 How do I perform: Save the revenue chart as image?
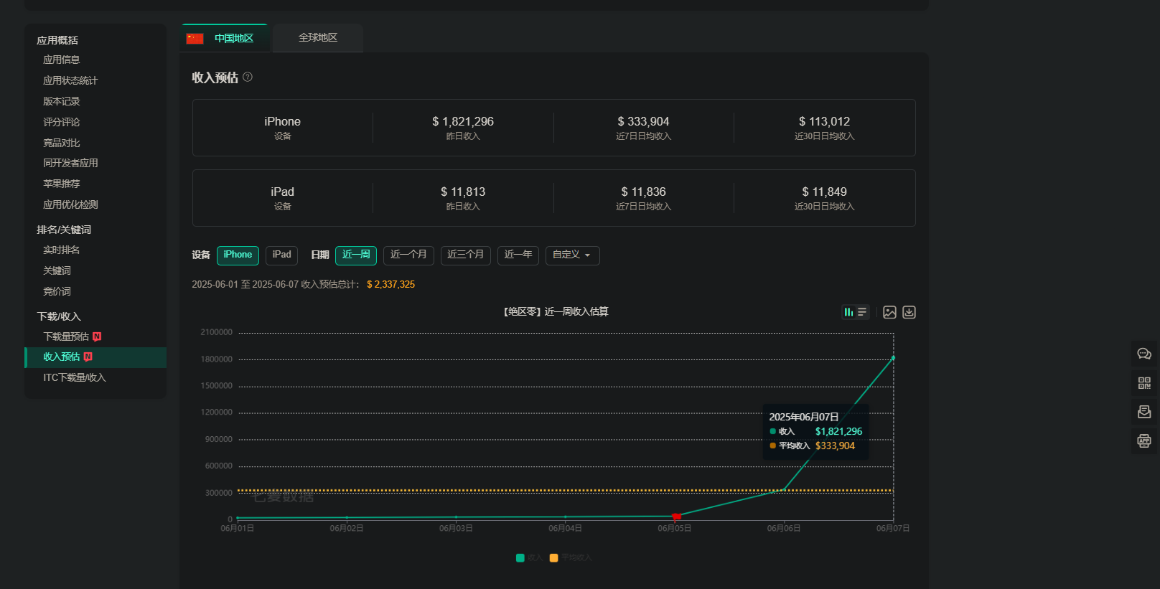889,312
